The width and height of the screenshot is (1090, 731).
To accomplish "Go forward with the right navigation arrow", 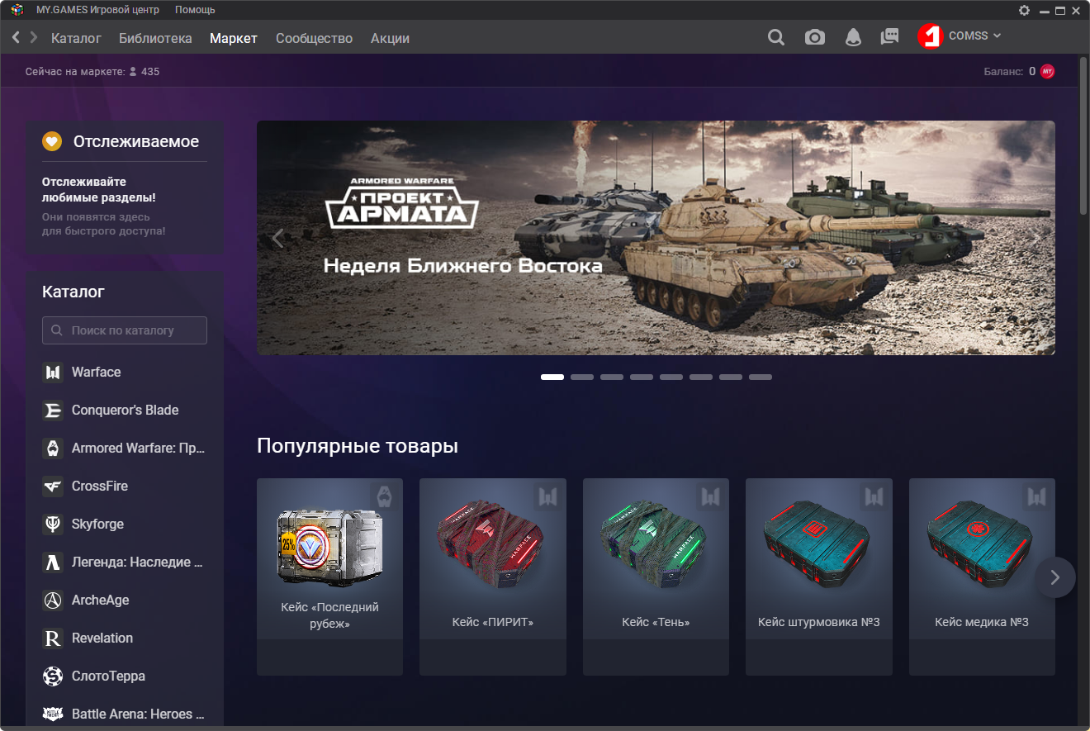I will [34, 37].
